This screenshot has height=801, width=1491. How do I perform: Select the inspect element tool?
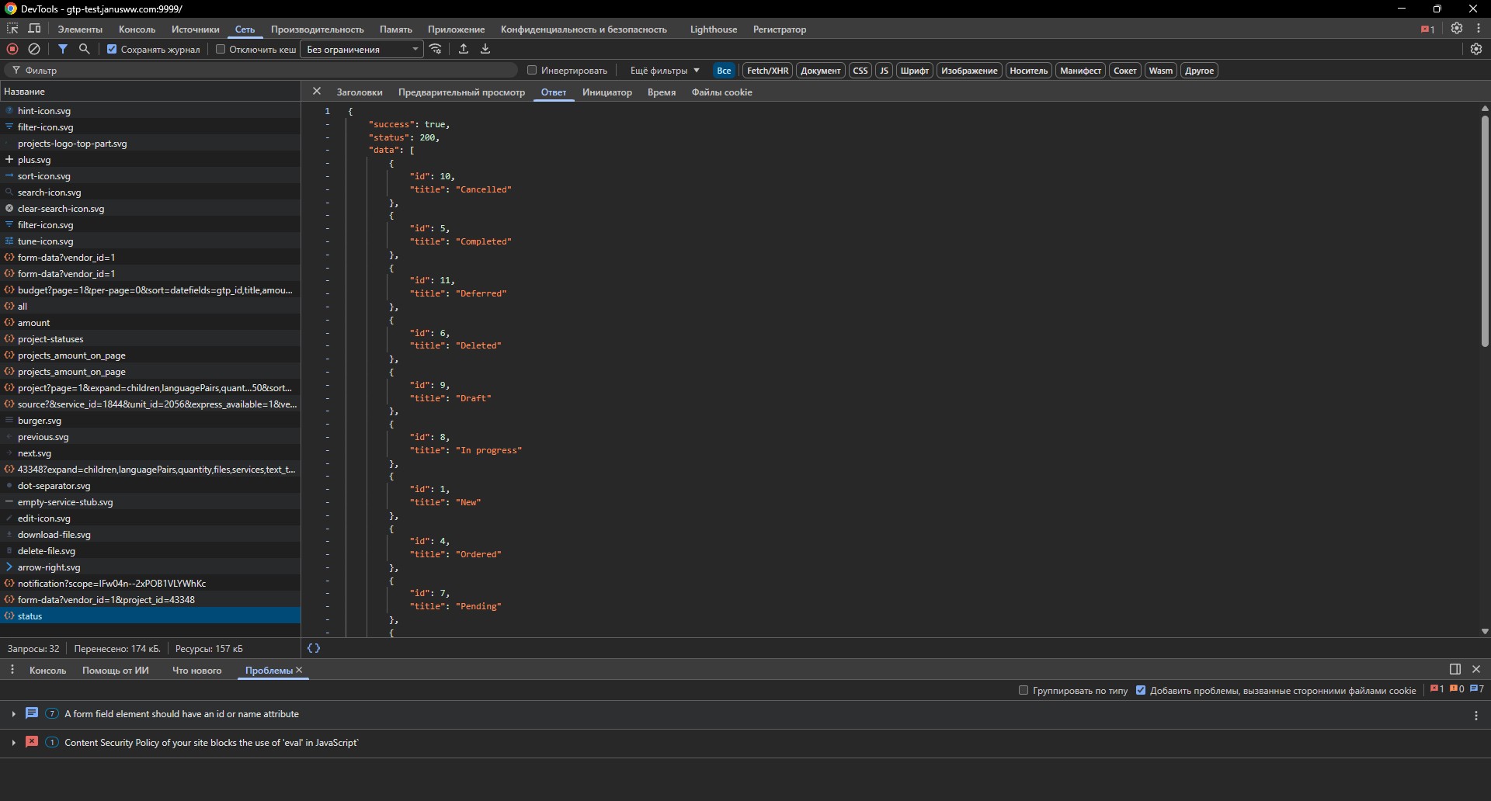pos(12,28)
